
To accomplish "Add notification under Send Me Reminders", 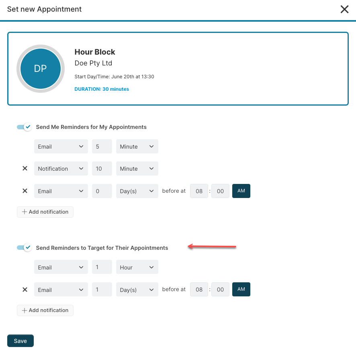I will 45,212.
